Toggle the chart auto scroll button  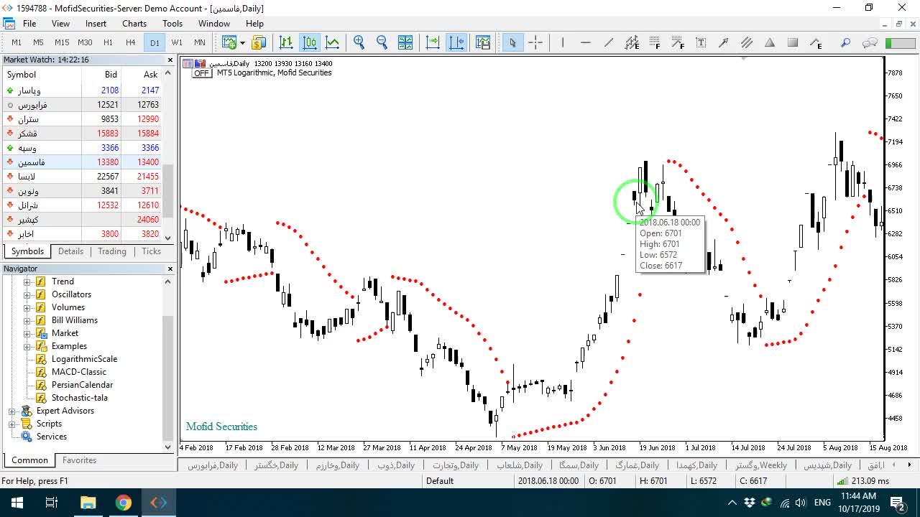pyautogui.click(x=433, y=42)
